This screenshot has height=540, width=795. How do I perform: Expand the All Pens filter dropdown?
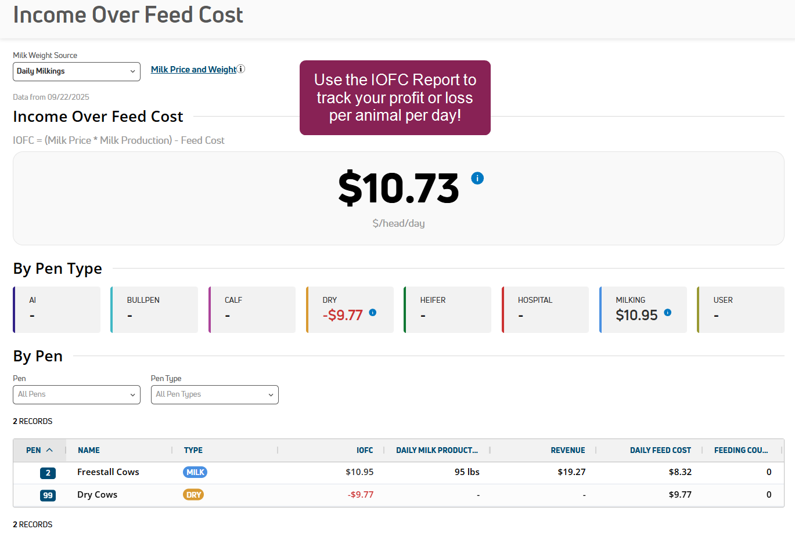click(x=77, y=394)
